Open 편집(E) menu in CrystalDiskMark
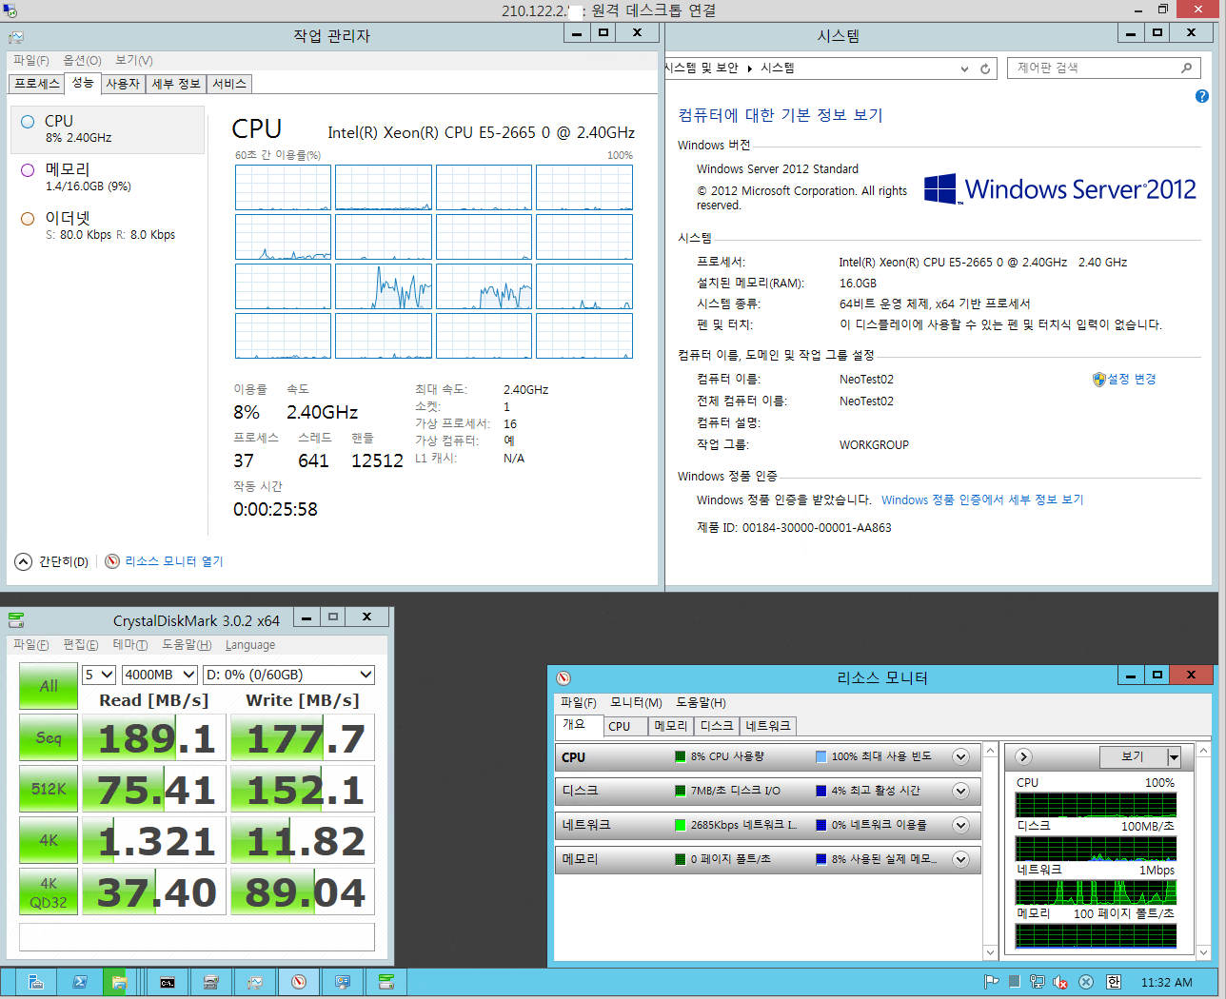 coord(80,645)
